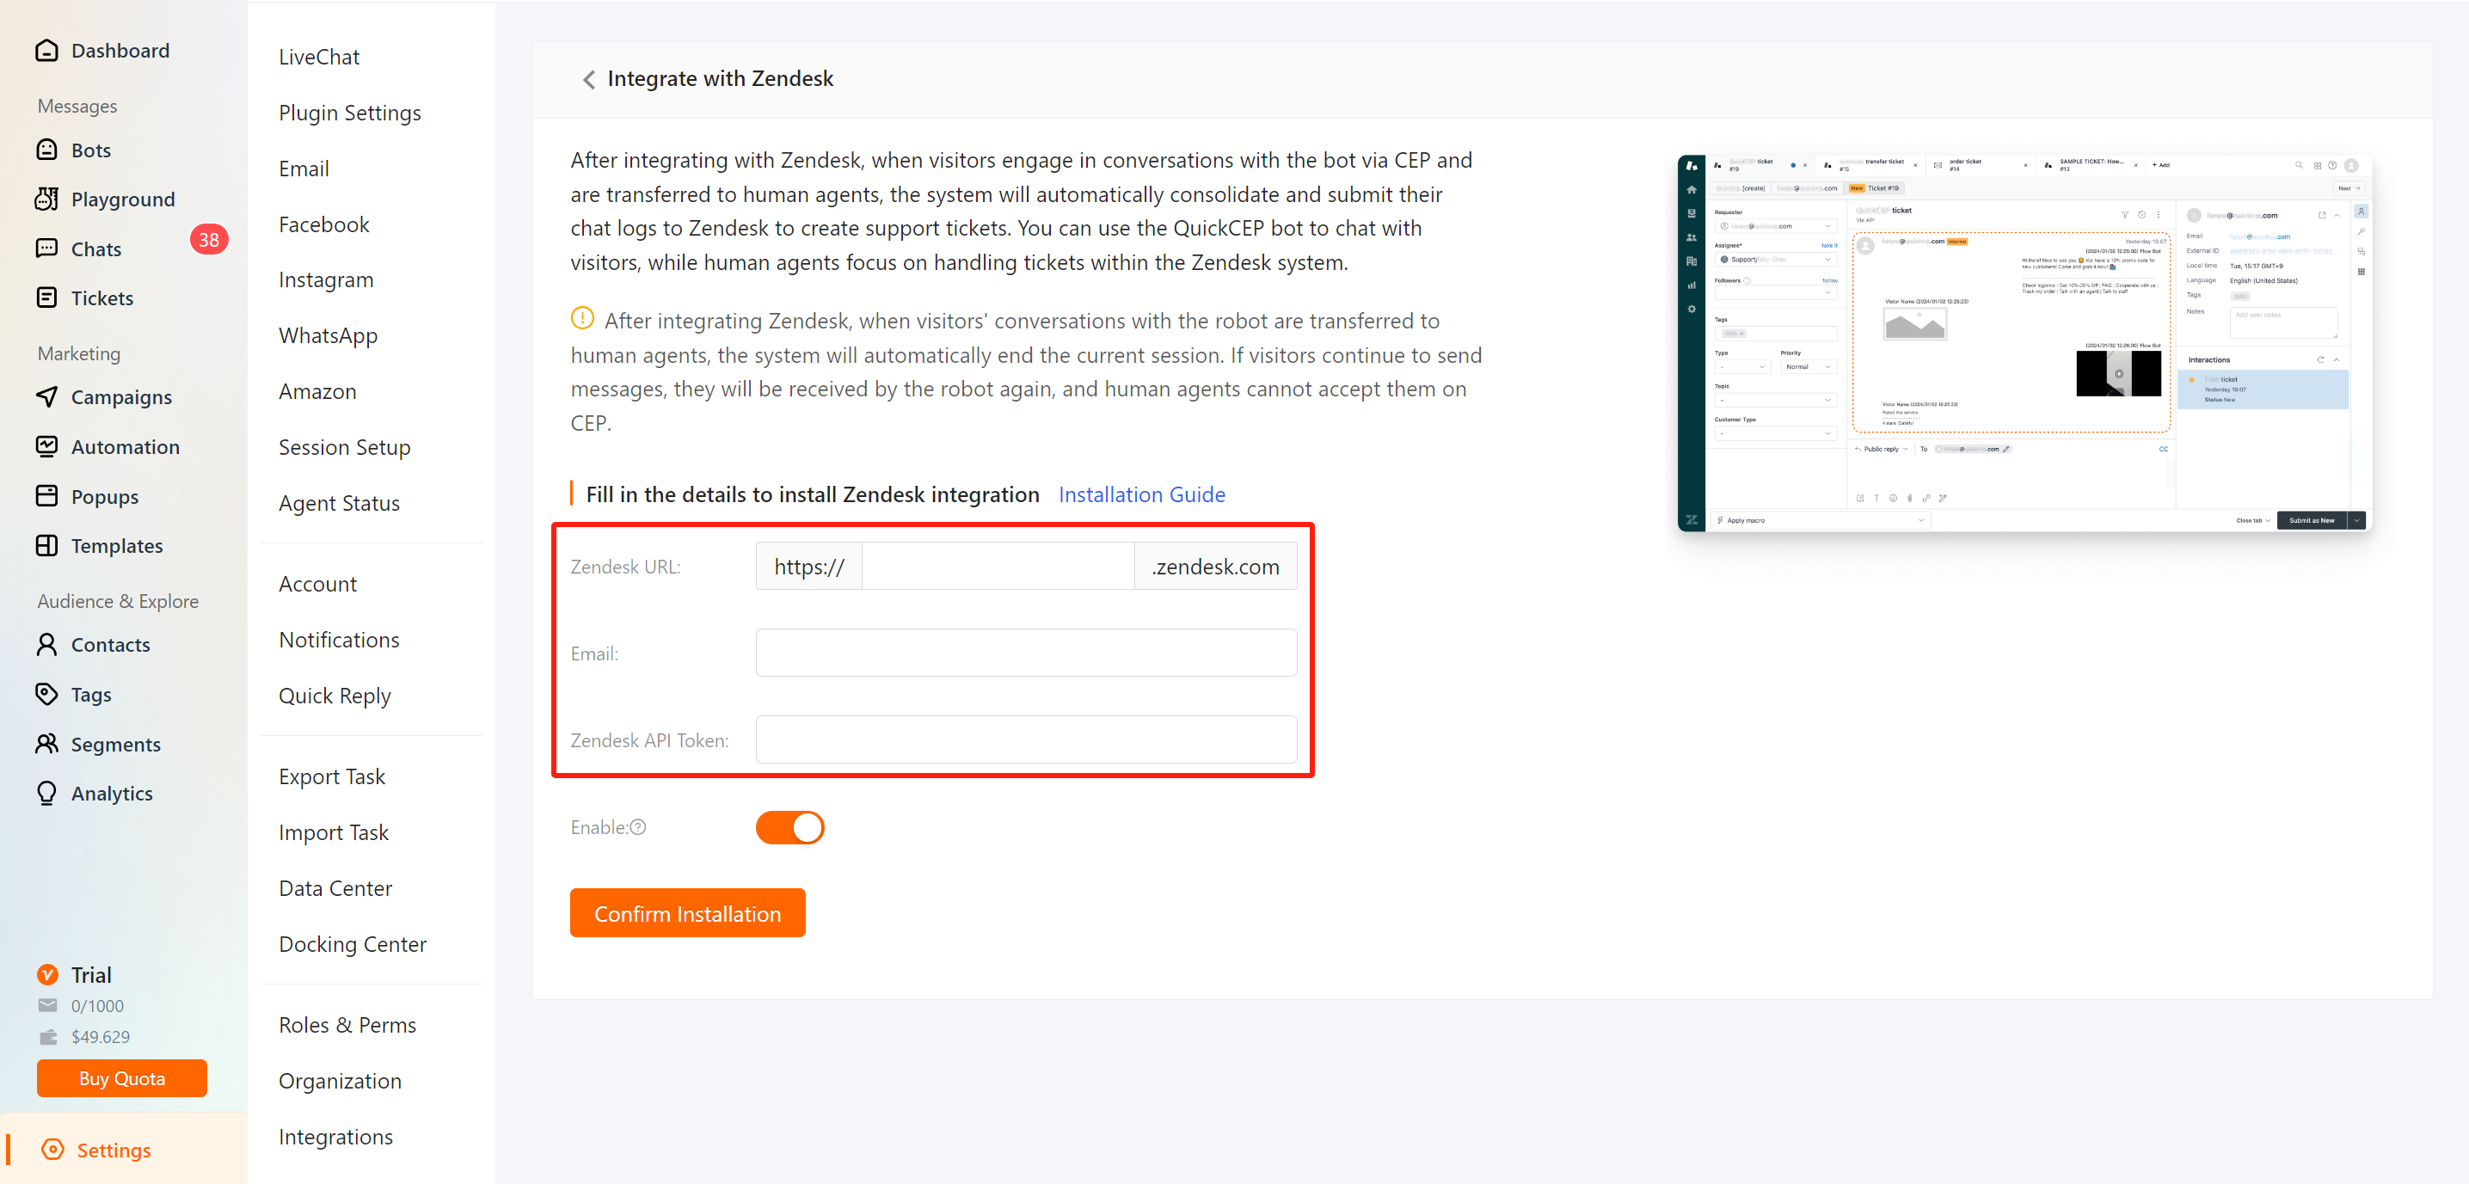Open the Templates icon
This screenshot has height=1184, width=2469.
[x=46, y=545]
